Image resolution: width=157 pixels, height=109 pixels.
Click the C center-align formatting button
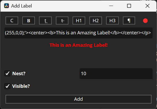12,21
